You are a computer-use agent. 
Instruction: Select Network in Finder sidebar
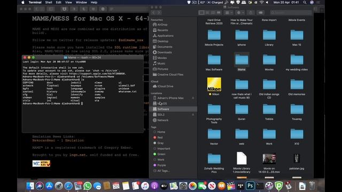pyautogui.click(x=162, y=120)
